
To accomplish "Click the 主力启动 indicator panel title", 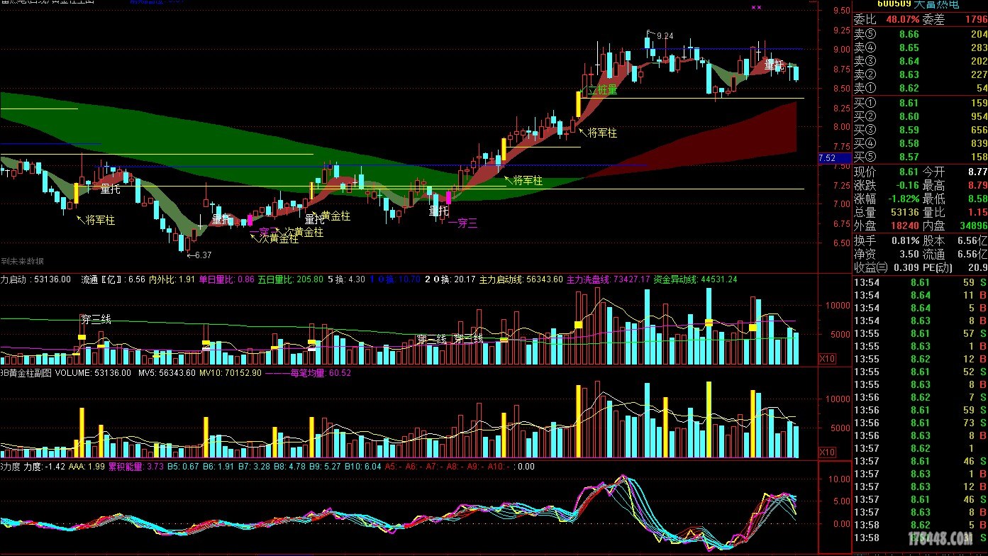I will [x=14, y=279].
